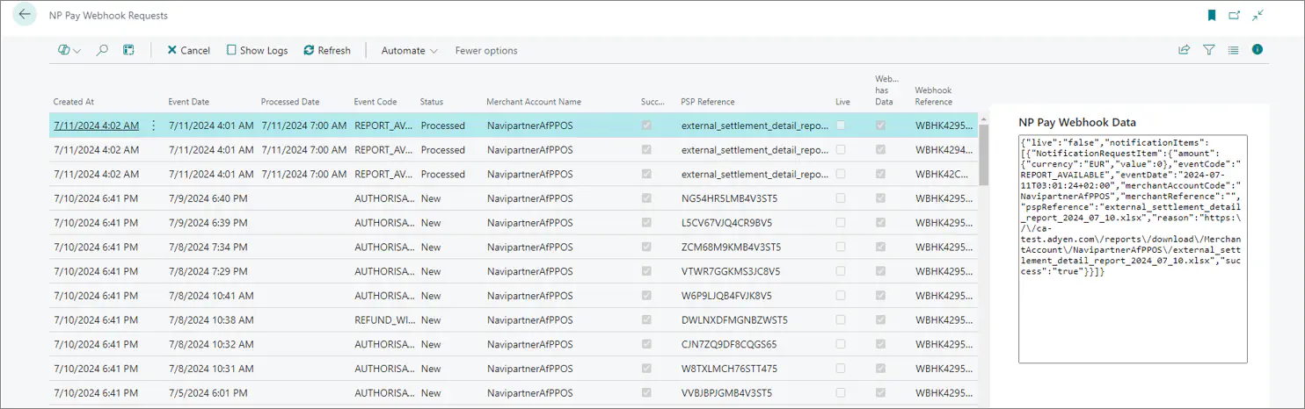Toggle Webhook has Data checkbox in highlighted row
The image size is (1305, 409).
(x=881, y=126)
